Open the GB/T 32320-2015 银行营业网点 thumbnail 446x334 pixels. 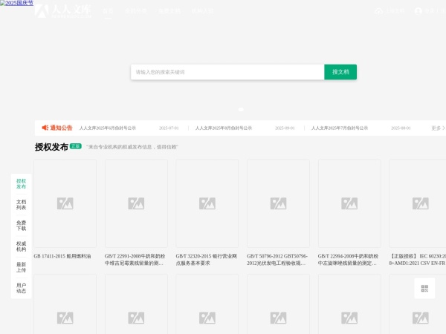coord(207,203)
